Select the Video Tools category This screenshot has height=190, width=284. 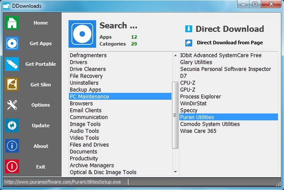[120, 138]
